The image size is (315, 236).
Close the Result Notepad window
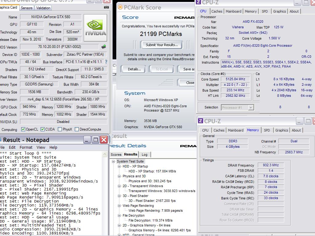tap(104, 140)
